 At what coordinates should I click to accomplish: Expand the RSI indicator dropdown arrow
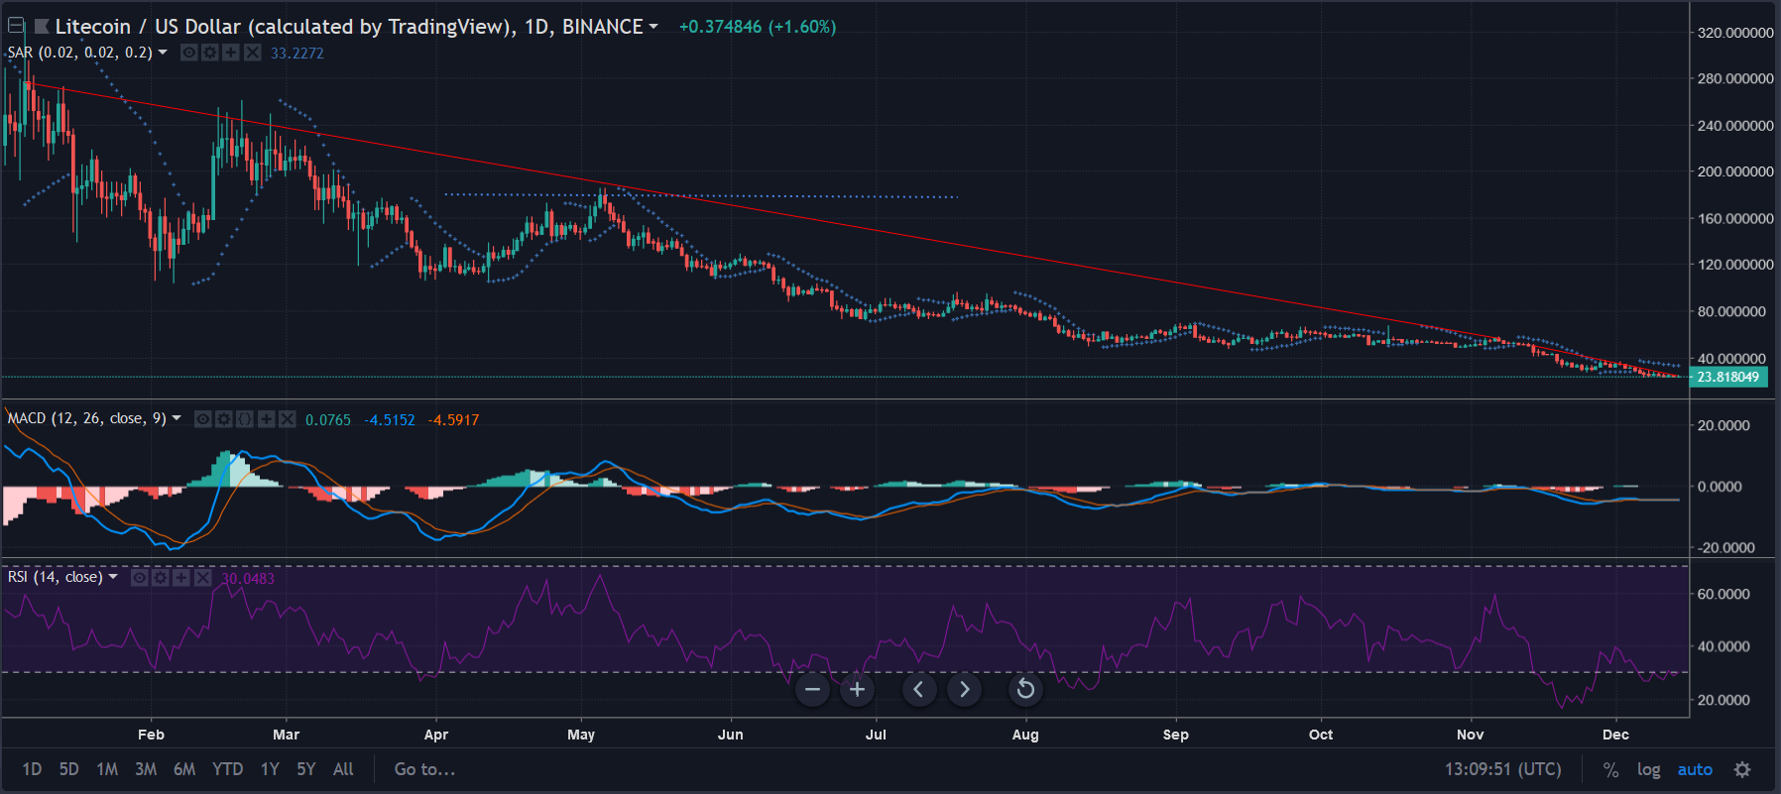pos(113,577)
